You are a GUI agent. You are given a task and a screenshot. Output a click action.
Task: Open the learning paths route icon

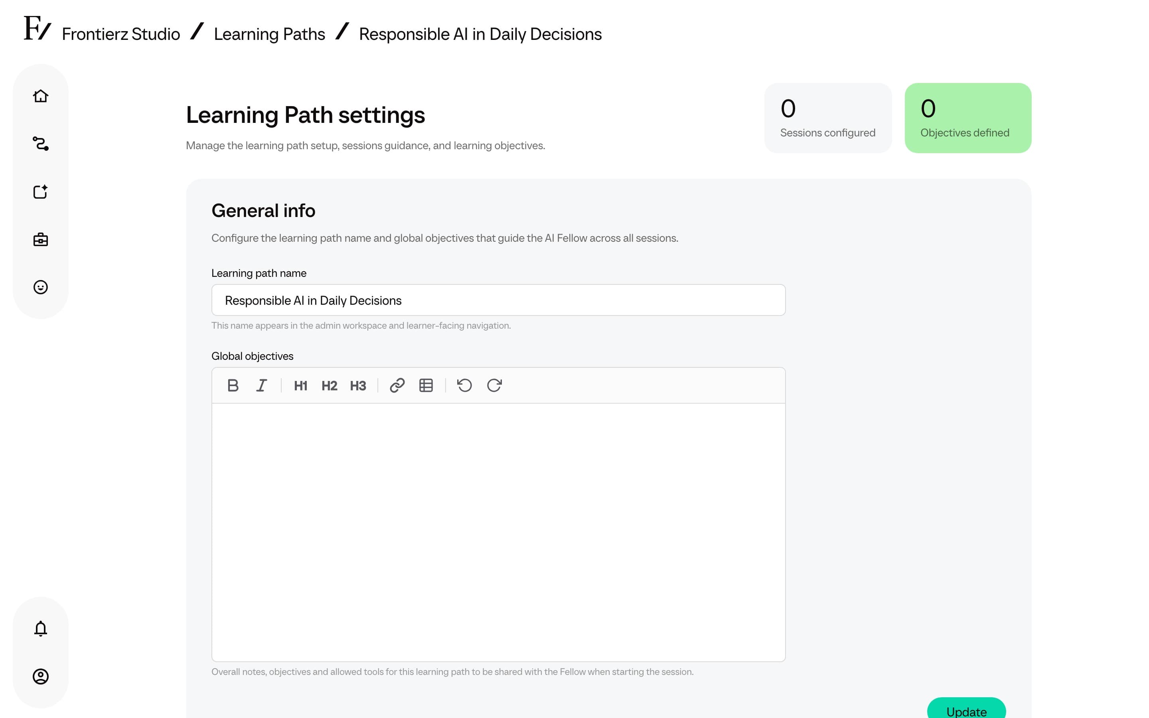pyautogui.click(x=40, y=144)
